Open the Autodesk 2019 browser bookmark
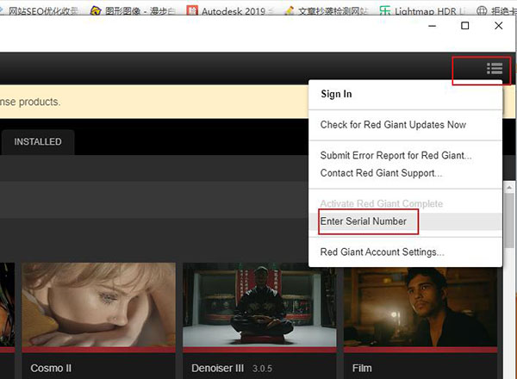This screenshot has width=517, height=379. click(230, 11)
